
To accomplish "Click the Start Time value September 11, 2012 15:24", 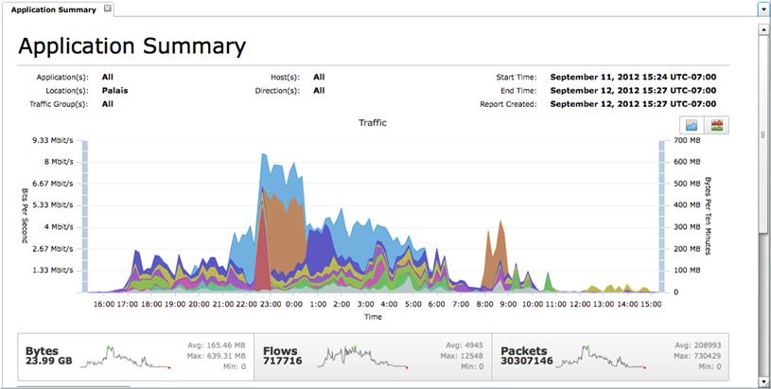I will pos(633,77).
